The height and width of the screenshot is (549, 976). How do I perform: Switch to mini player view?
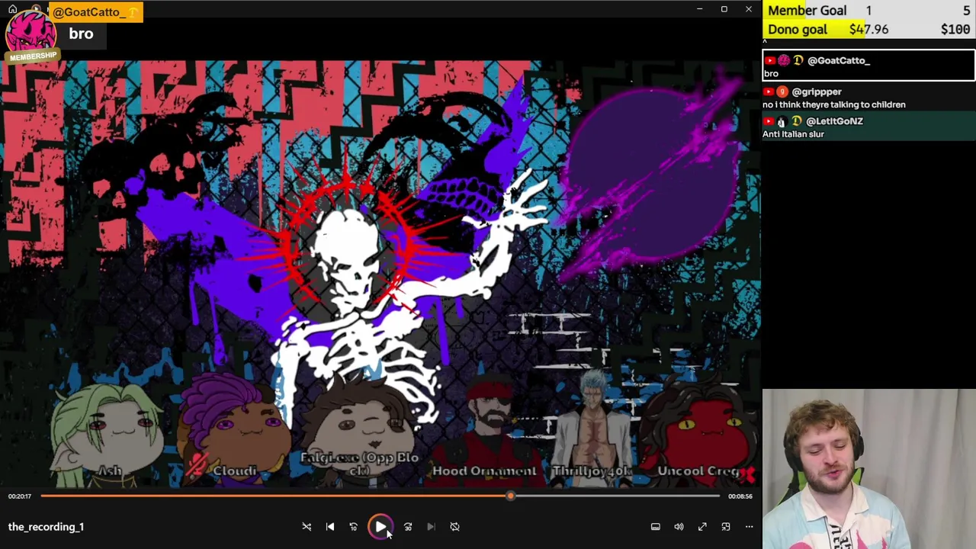point(726,527)
